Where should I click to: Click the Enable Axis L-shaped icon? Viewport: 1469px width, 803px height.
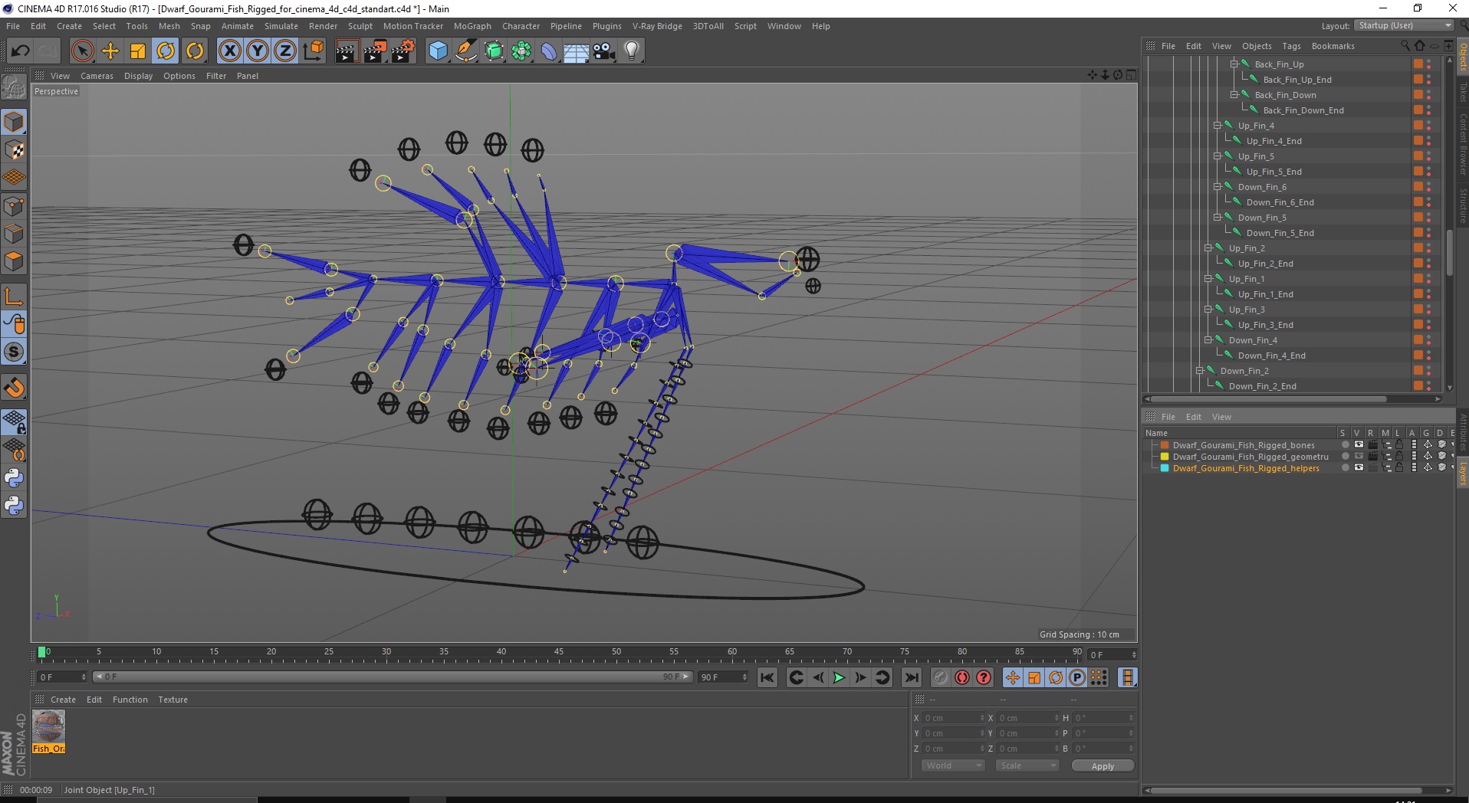tap(14, 296)
